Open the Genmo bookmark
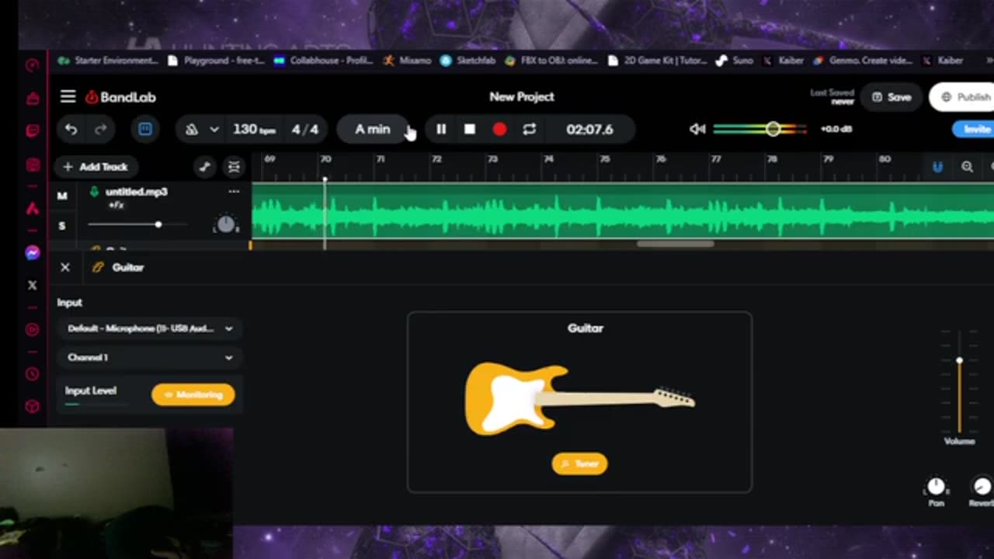 [863, 61]
